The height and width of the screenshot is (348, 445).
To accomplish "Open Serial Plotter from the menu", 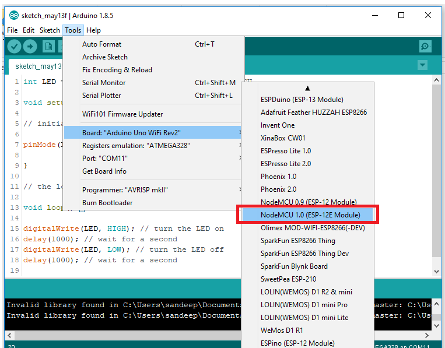I will point(153,95).
